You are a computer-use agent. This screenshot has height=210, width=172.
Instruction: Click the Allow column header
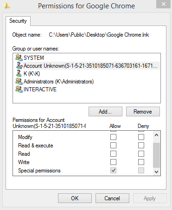click(115, 126)
